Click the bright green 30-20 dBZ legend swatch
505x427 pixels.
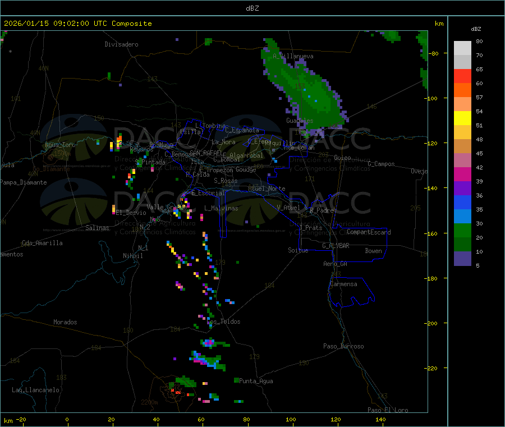462,230
